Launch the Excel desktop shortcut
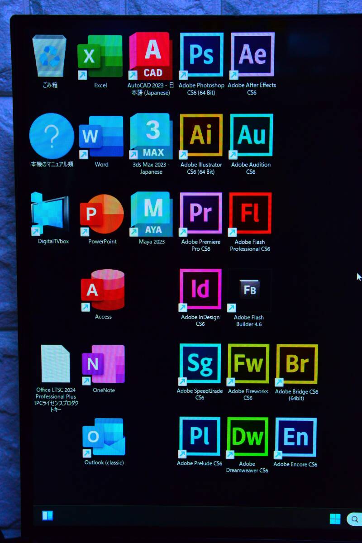Screen dimensions: 362x543 coord(100,56)
